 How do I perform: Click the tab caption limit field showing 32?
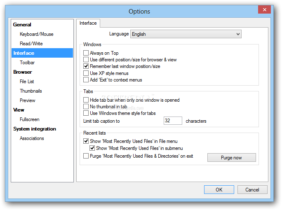pos(173,121)
